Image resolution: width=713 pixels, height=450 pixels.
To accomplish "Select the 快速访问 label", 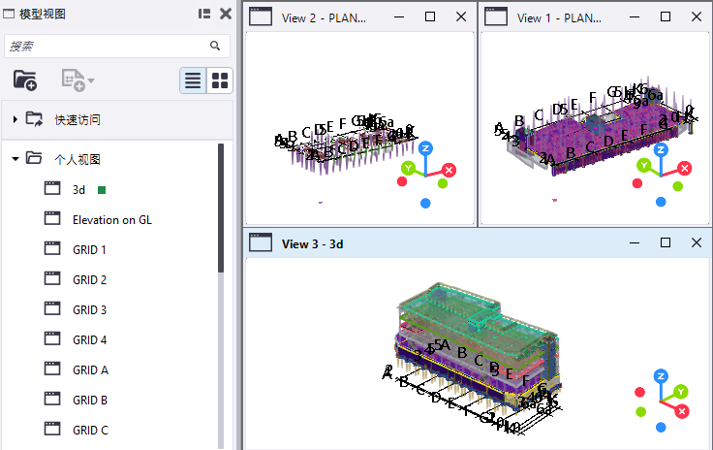I will (x=77, y=119).
